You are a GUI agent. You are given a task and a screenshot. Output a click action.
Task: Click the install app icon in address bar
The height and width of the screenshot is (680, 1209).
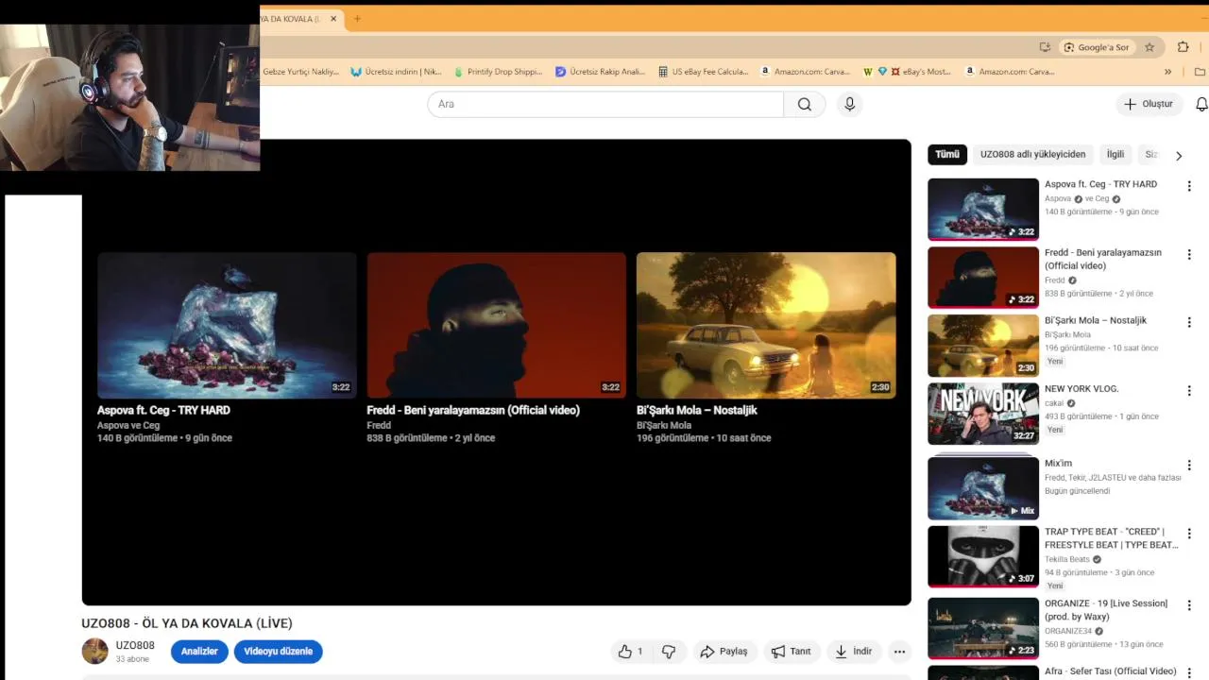(x=1045, y=47)
